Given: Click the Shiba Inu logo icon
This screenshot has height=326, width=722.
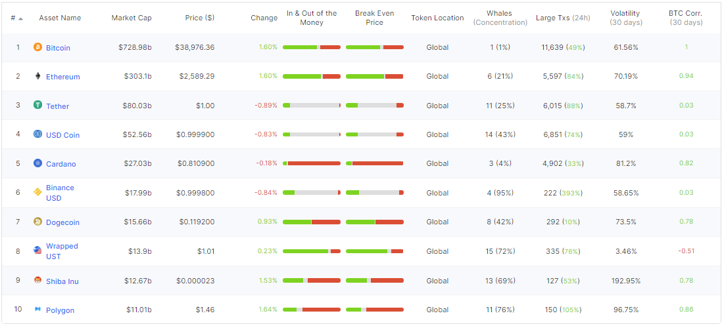Looking at the screenshot, I should 37,280.
